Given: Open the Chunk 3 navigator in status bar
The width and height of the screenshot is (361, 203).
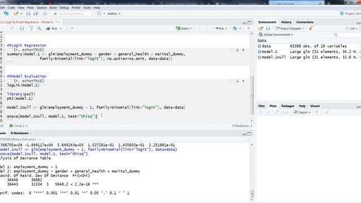Looking at the screenshot, I should 19,126.
